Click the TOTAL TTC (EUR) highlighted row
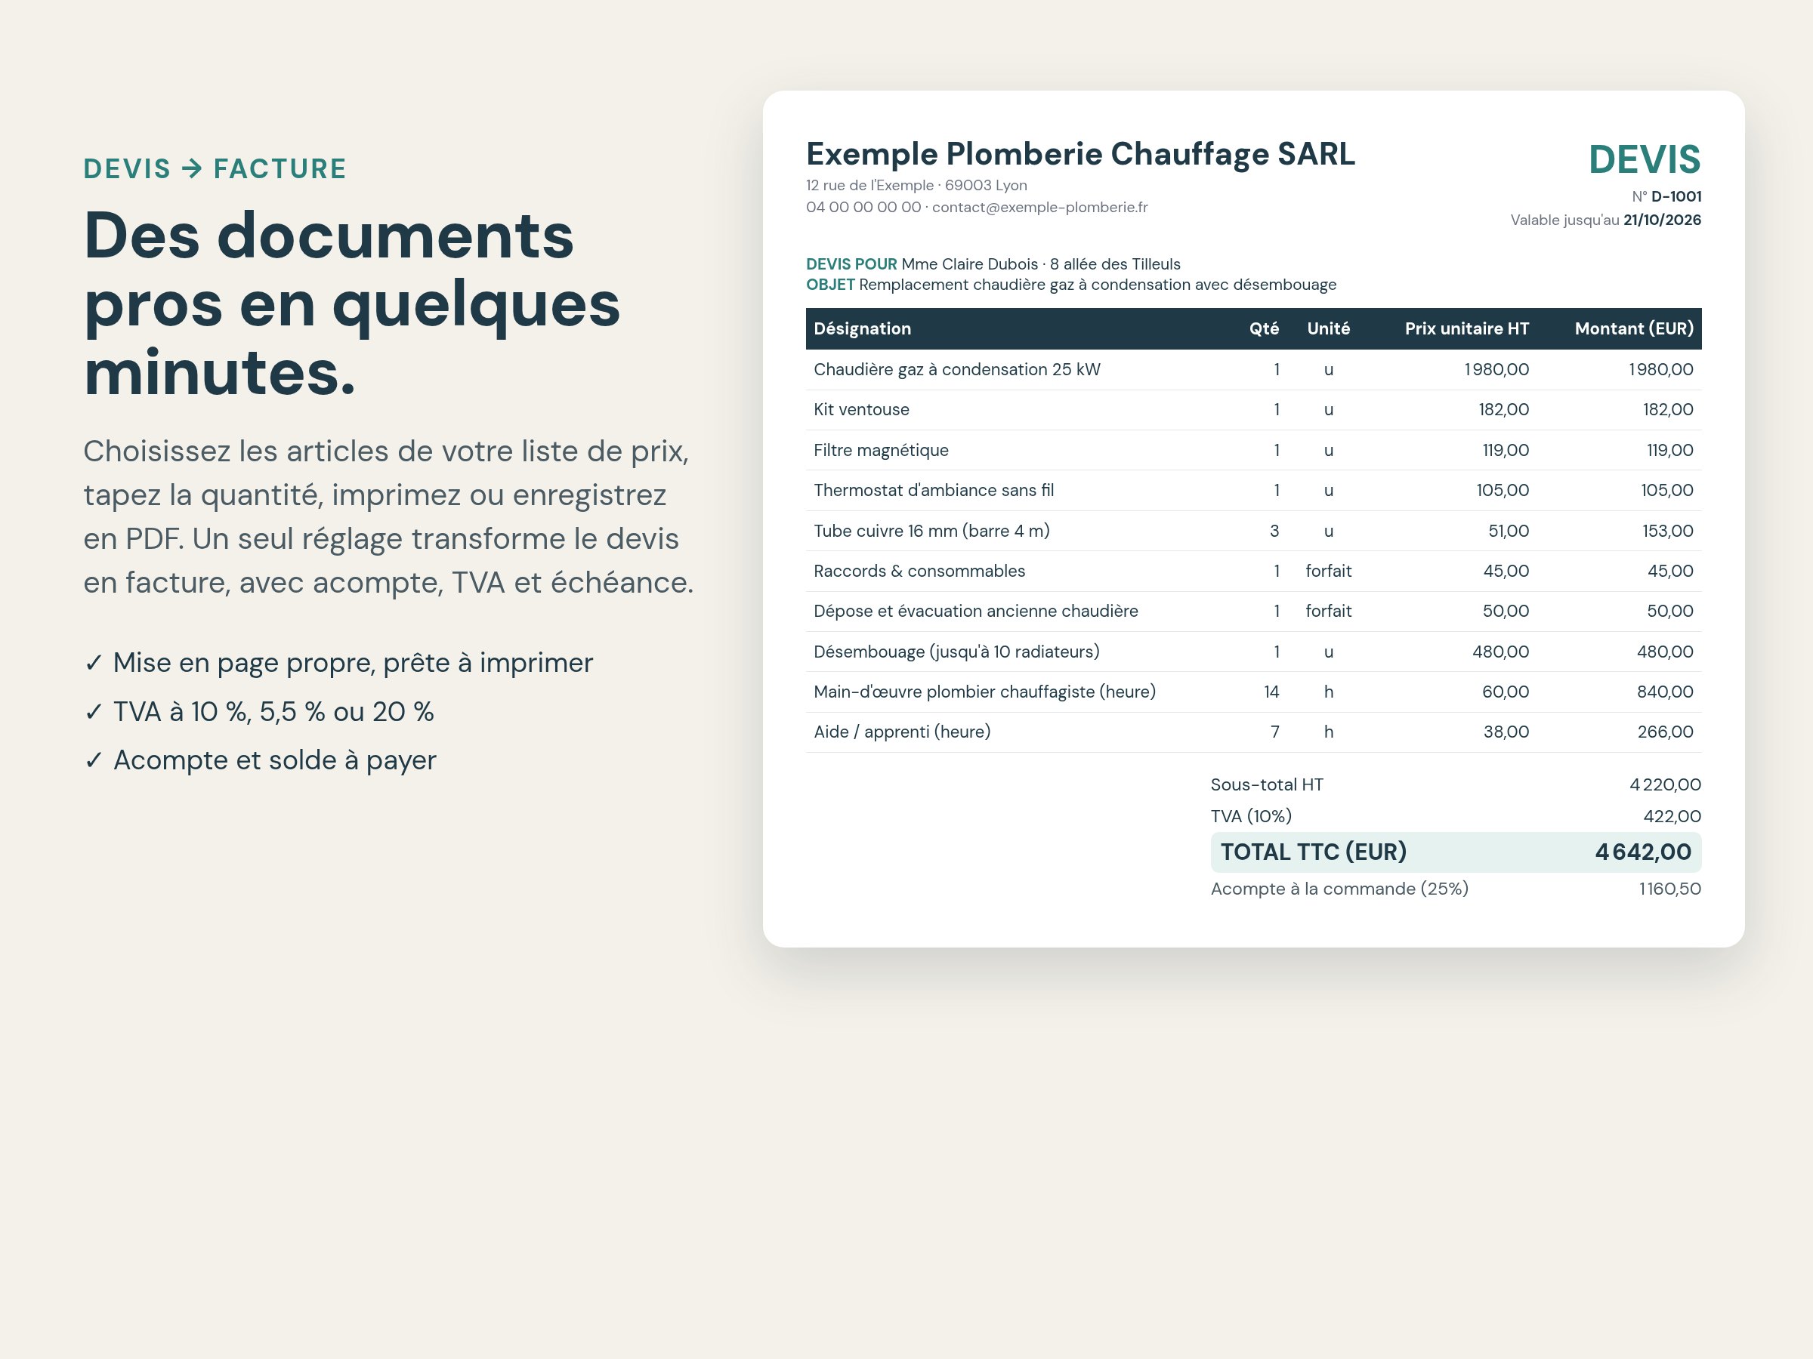 point(1456,852)
